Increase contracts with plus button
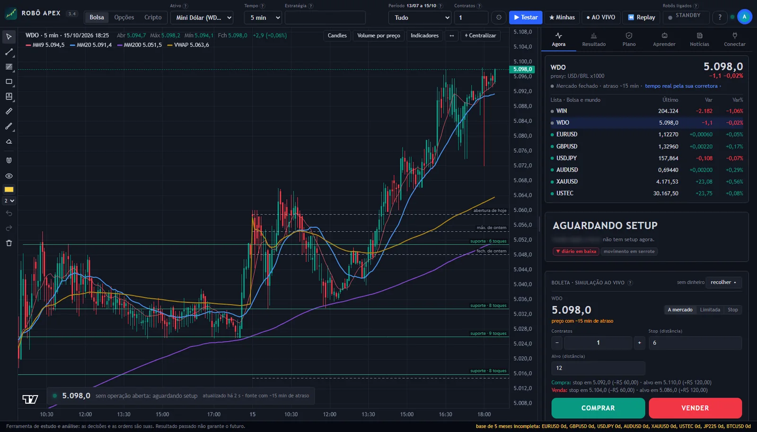 (639, 343)
